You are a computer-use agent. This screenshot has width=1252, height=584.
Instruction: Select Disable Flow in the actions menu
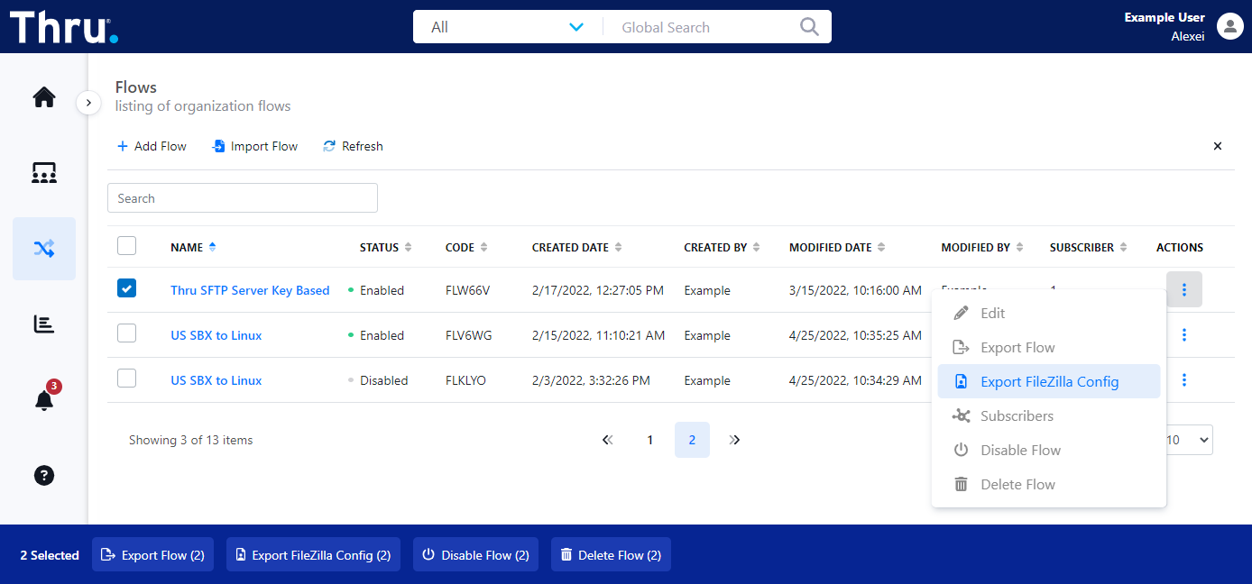pyautogui.click(x=1019, y=450)
